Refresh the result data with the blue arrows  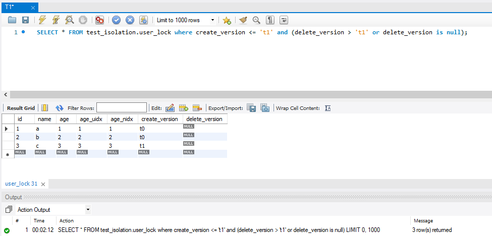[x=60, y=108]
